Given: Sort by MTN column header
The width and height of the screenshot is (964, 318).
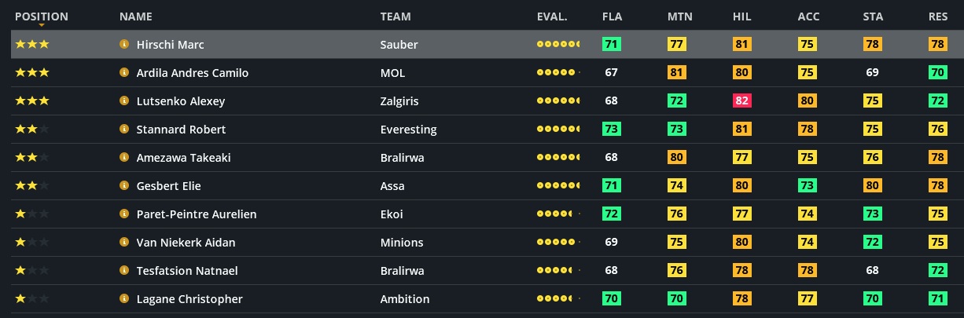Looking at the screenshot, I should coord(679,16).
